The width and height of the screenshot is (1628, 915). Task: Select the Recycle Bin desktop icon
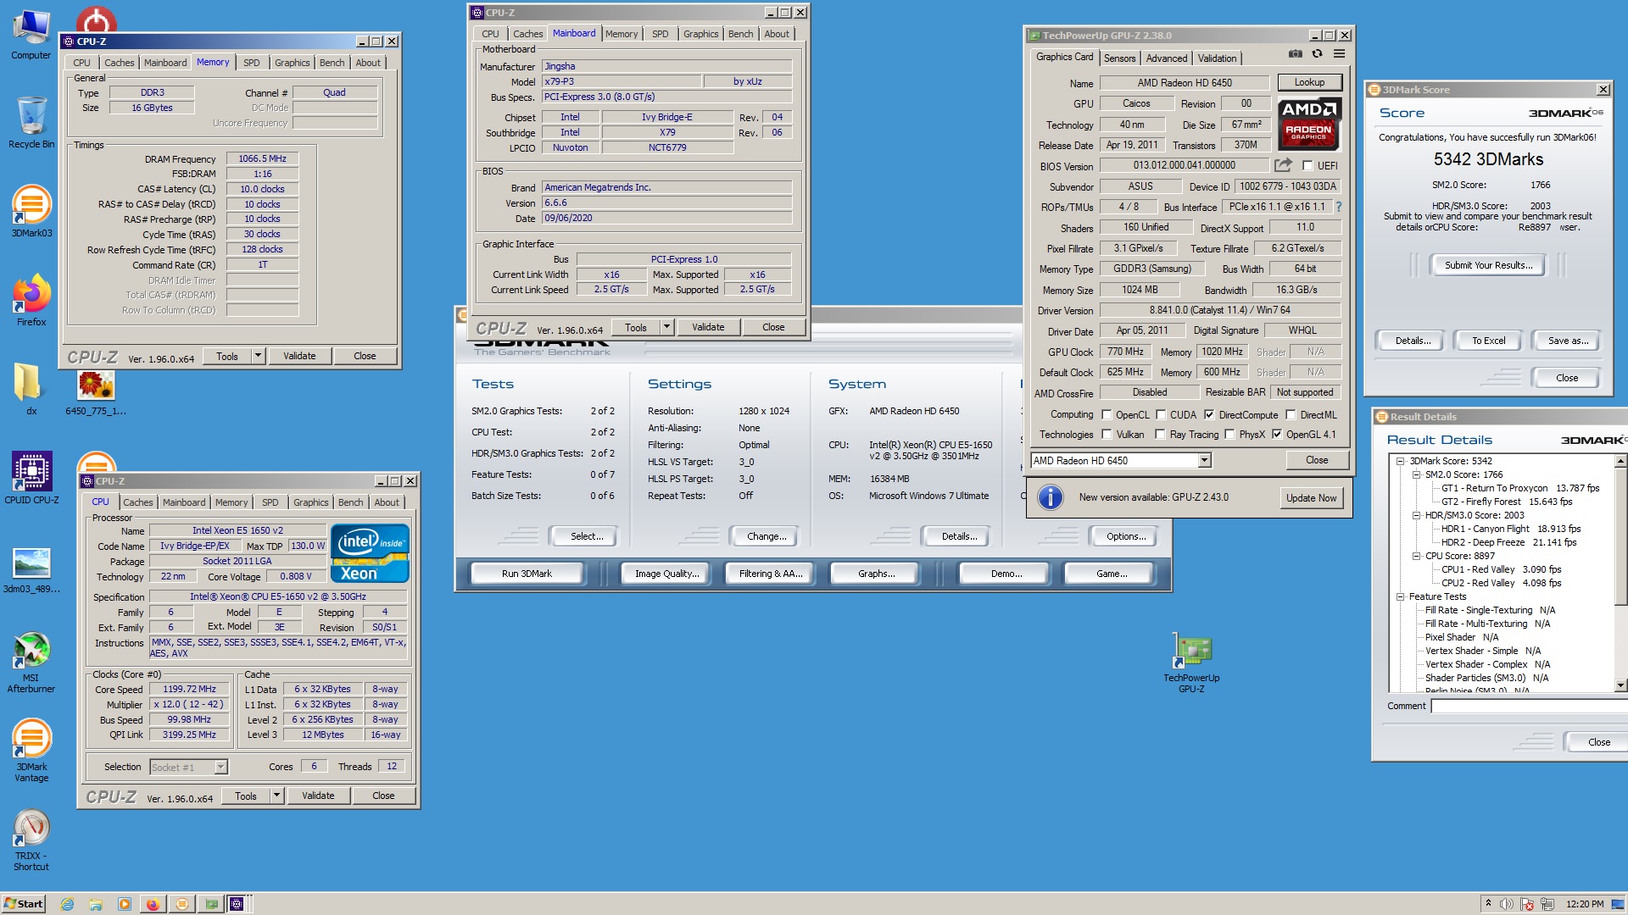click(31, 123)
